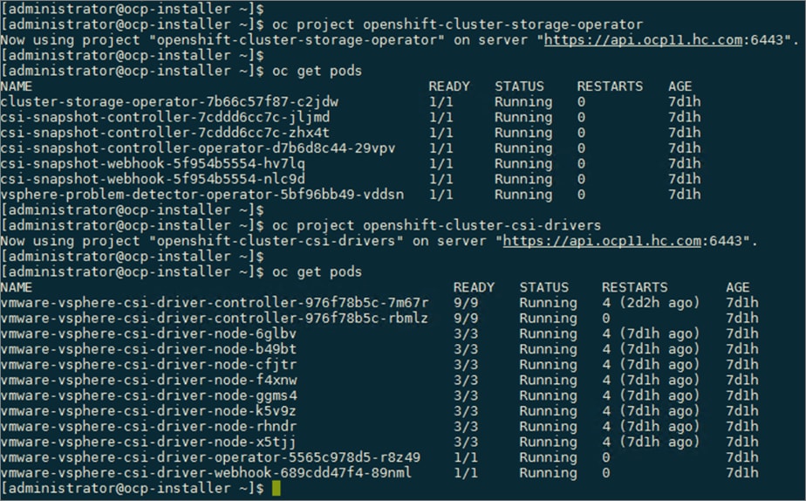Select pod csi-snapshot-webhook-5f954b5554-nlc9d
806x501 pixels.
click(153, 179)
